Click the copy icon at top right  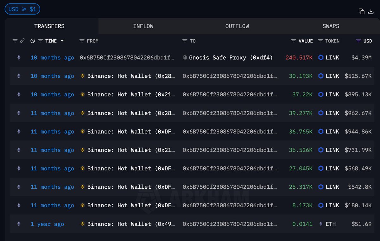(x=361, y=11)
